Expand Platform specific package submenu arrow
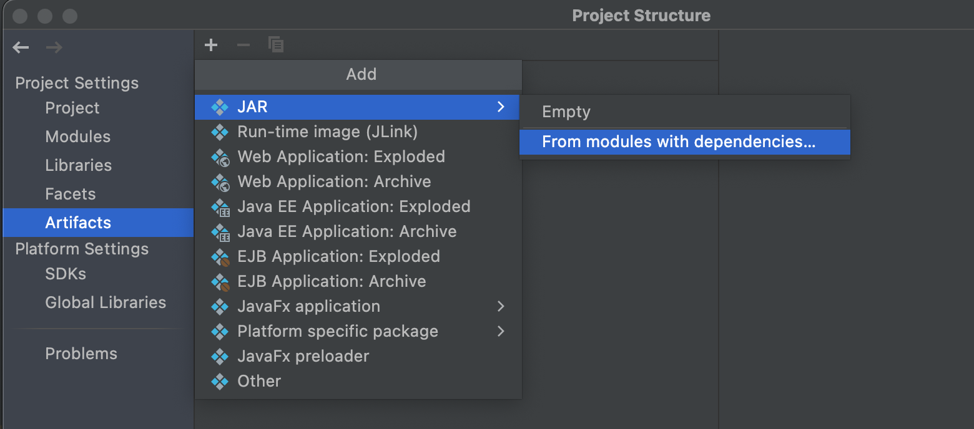 pos(501,331)
